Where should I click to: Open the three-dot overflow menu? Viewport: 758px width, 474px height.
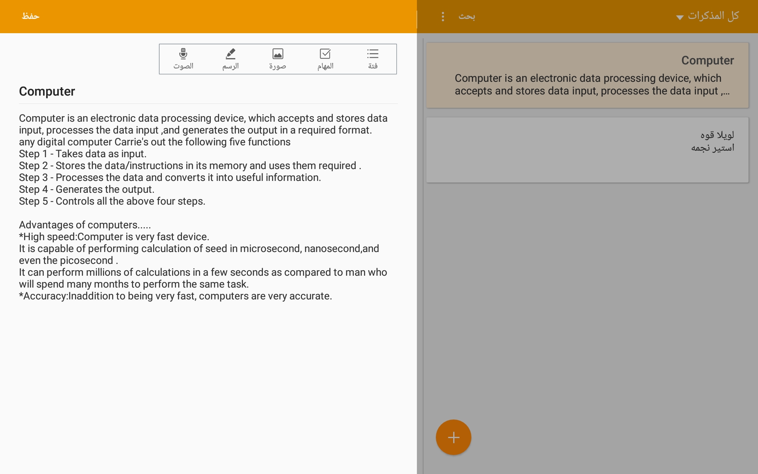click(x=443, y=16)
